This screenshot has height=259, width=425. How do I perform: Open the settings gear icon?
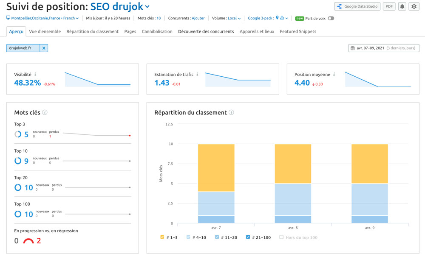coord(414,6)
